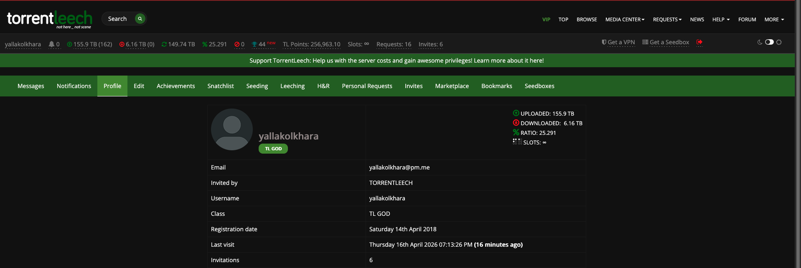801x268 pixels.
Task: Click the email value yallakolkhara@pm.me
Action: tap(399, 167)
